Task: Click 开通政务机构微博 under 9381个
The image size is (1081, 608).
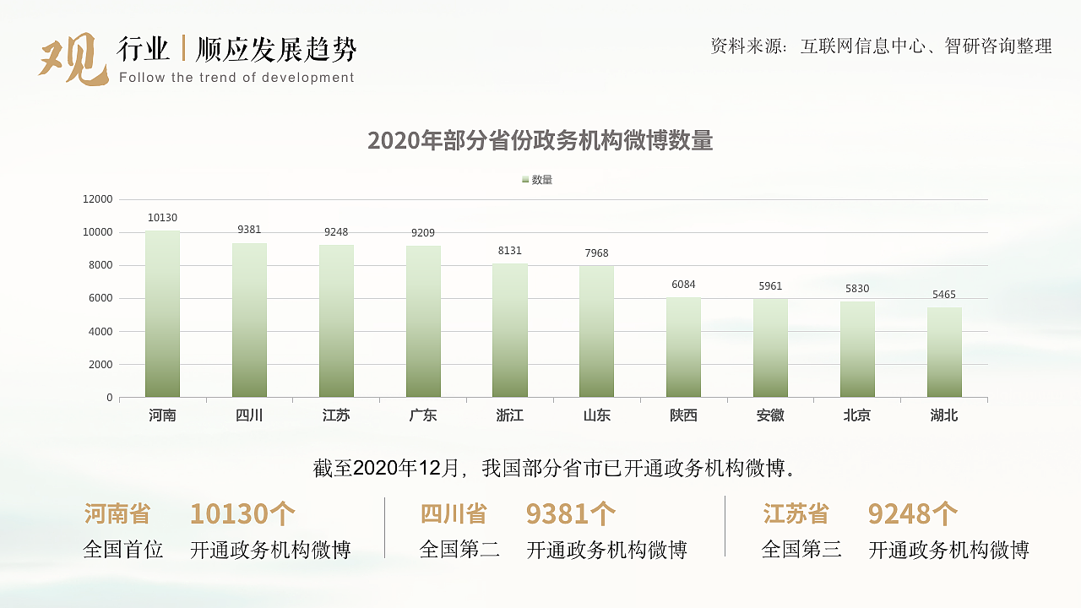Action: pos(606,551)
